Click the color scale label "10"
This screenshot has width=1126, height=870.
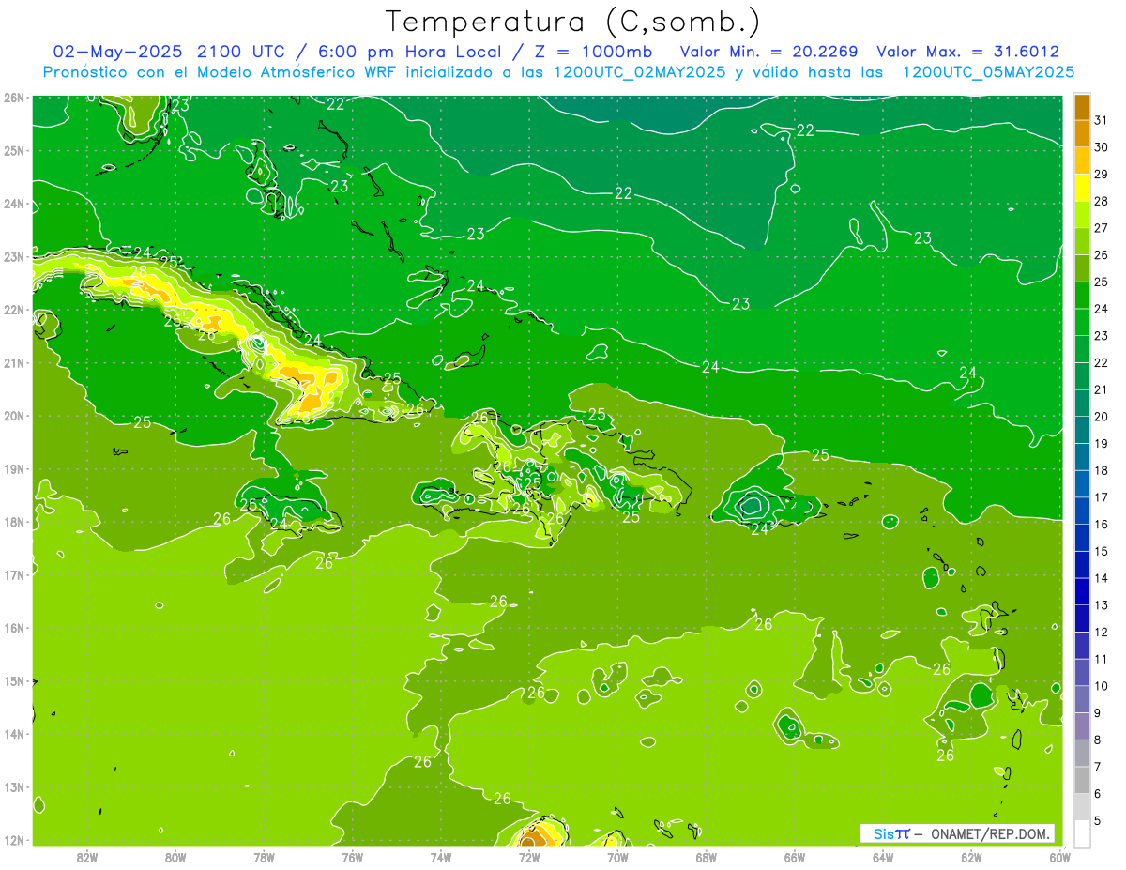(1102, 686)
